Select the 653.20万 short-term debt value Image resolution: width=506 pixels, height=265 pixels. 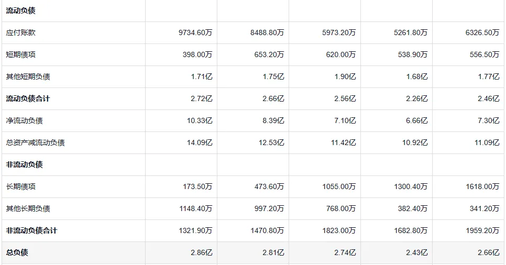point(269,54)
